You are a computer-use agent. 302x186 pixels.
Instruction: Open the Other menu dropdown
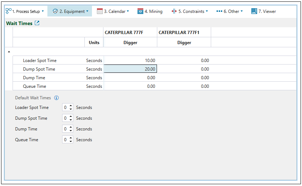click(x=242, y=11)
